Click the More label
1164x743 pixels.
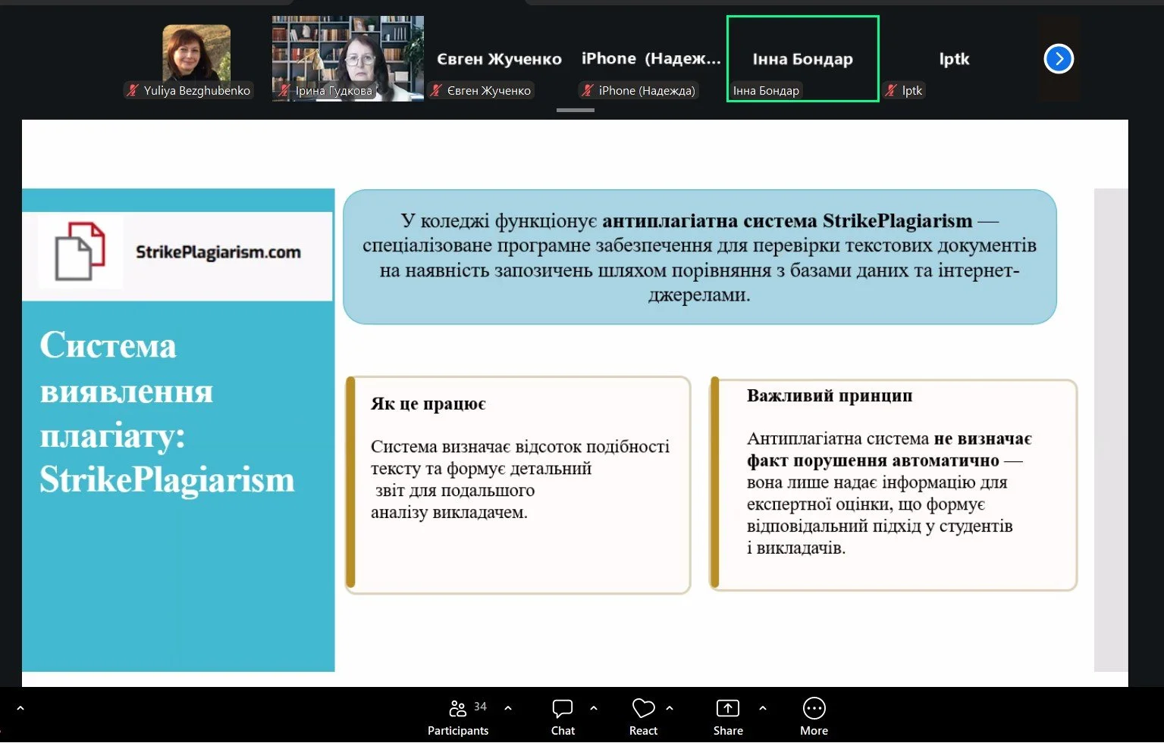(x=814, y=730)
